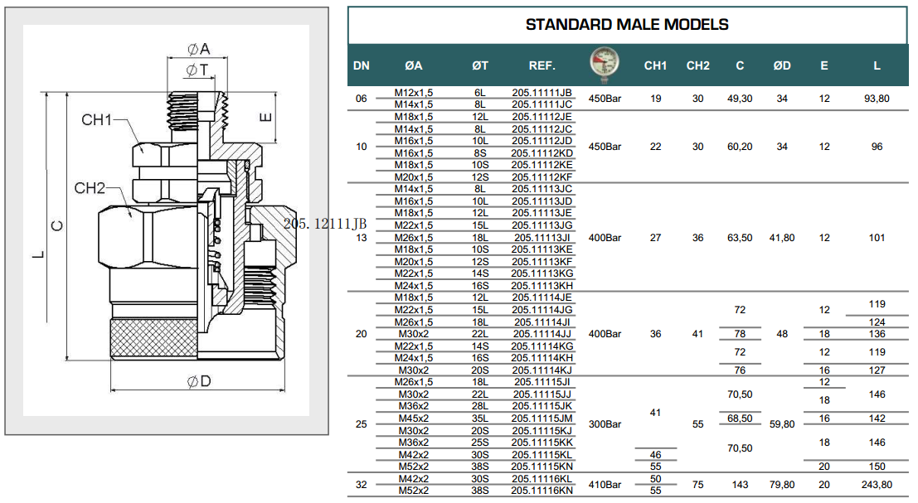This screenshot has height=503, width=918.
Task: Click reference 205.11116KN in last row
Action: point(542,491)
